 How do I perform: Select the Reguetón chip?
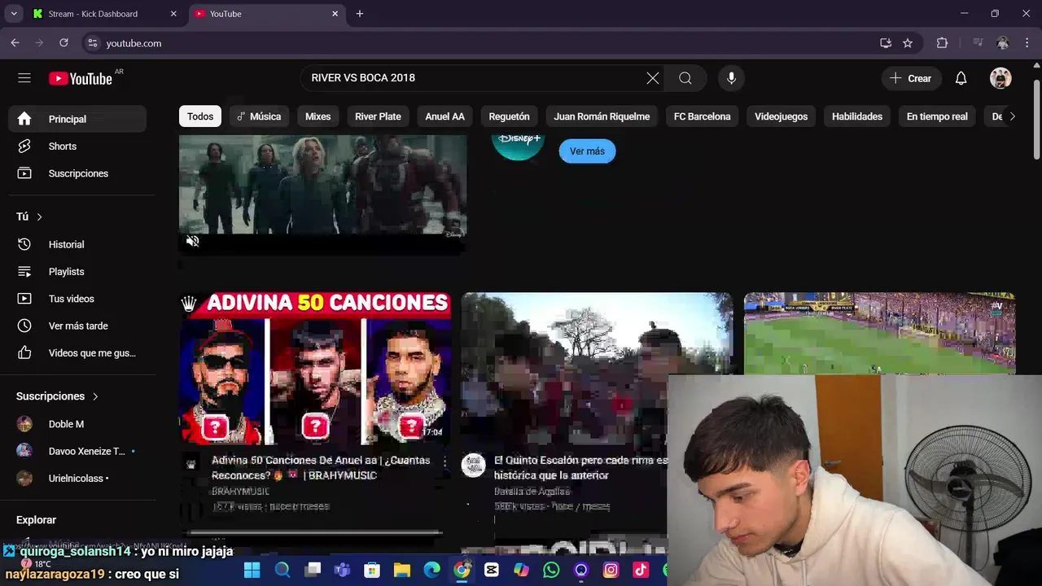(509, 116)
